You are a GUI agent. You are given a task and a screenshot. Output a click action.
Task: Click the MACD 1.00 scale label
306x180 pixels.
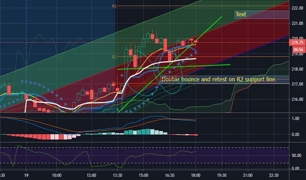(295, 118)
